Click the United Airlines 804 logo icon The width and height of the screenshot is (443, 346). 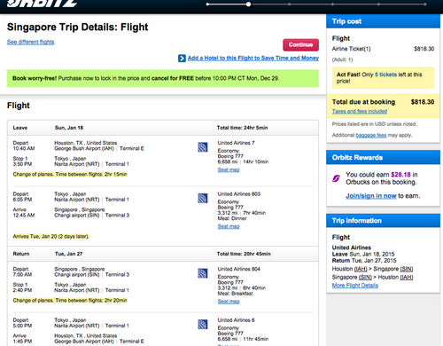tap(203, 273)
